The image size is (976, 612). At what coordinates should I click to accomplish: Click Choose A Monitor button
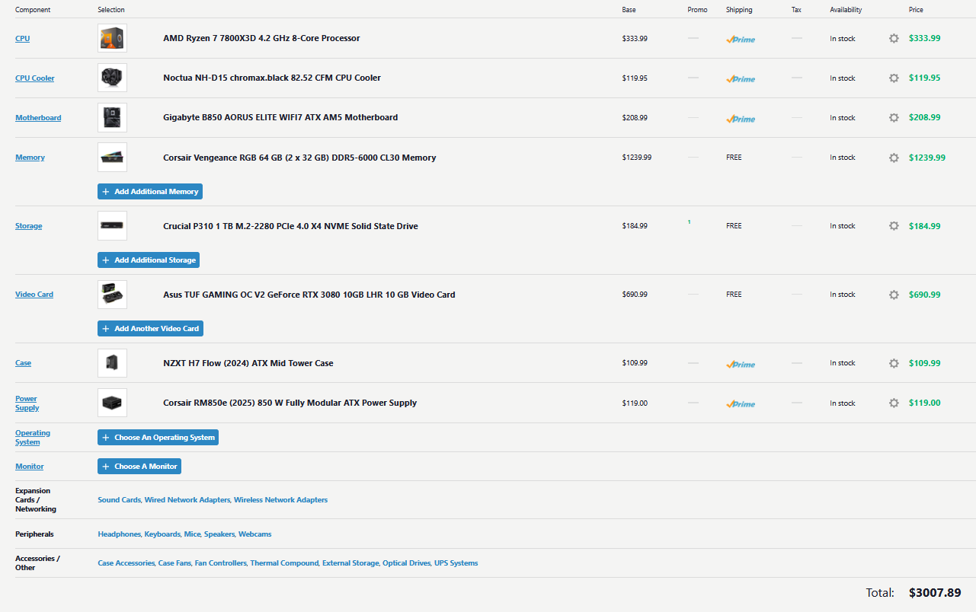pos(139,467)
